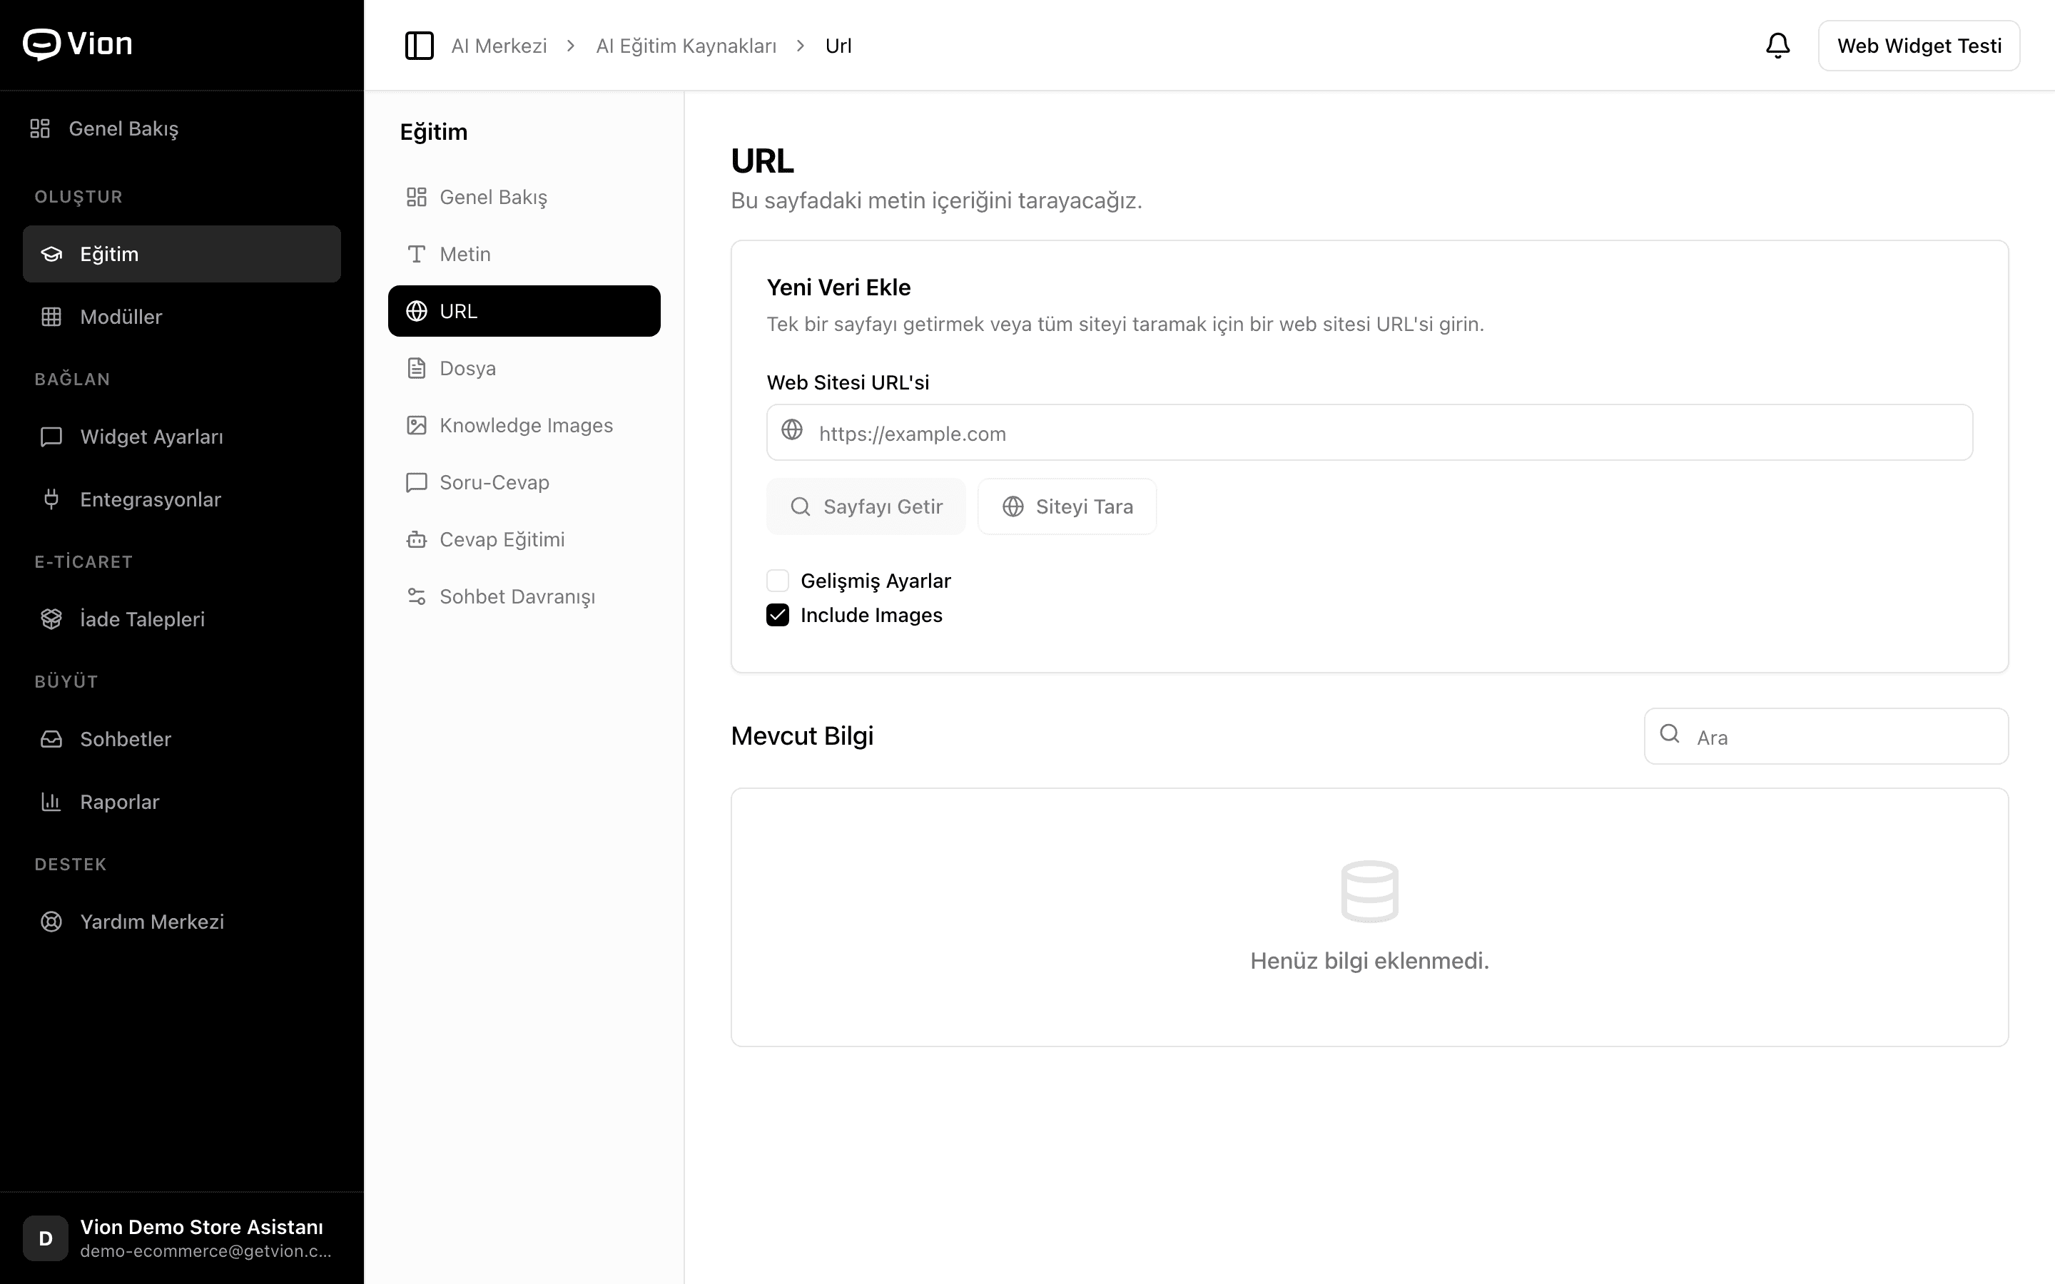Click the Yardım Merkezi lifebuoy icon
This screenshot has height=1284, width=2055.
click(51, 922)
